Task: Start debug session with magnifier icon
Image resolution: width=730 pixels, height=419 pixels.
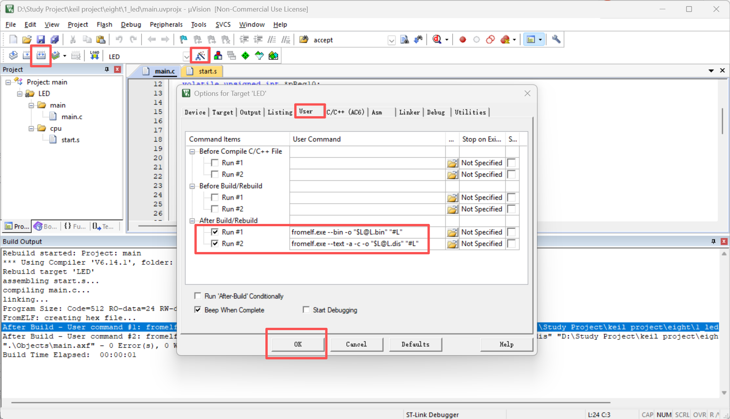Action: click(437, 40)
